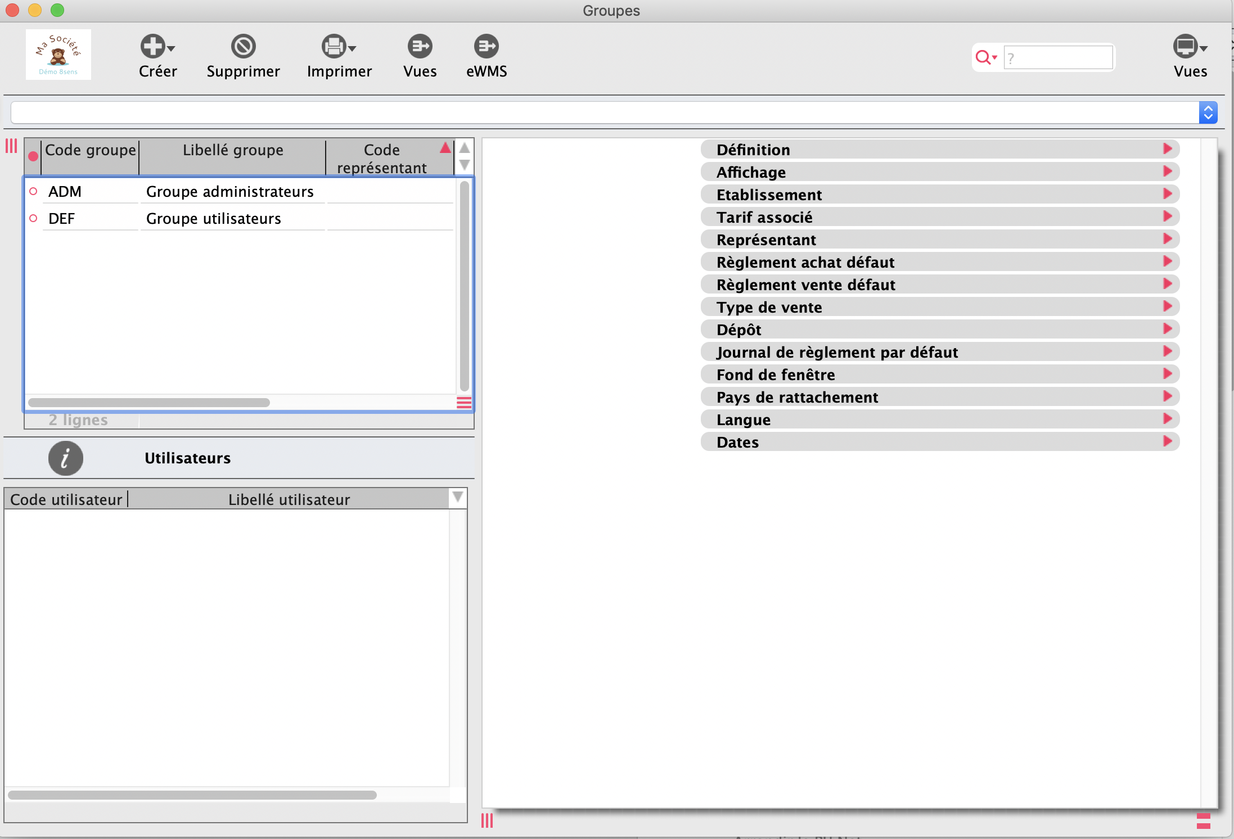
Task: Open the Imprimer printer icon
Action: [x=334, y=46]
